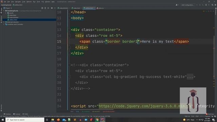Go to previous highlighted error arrow
Screen dimensions: 217x122
pos(211,11)
